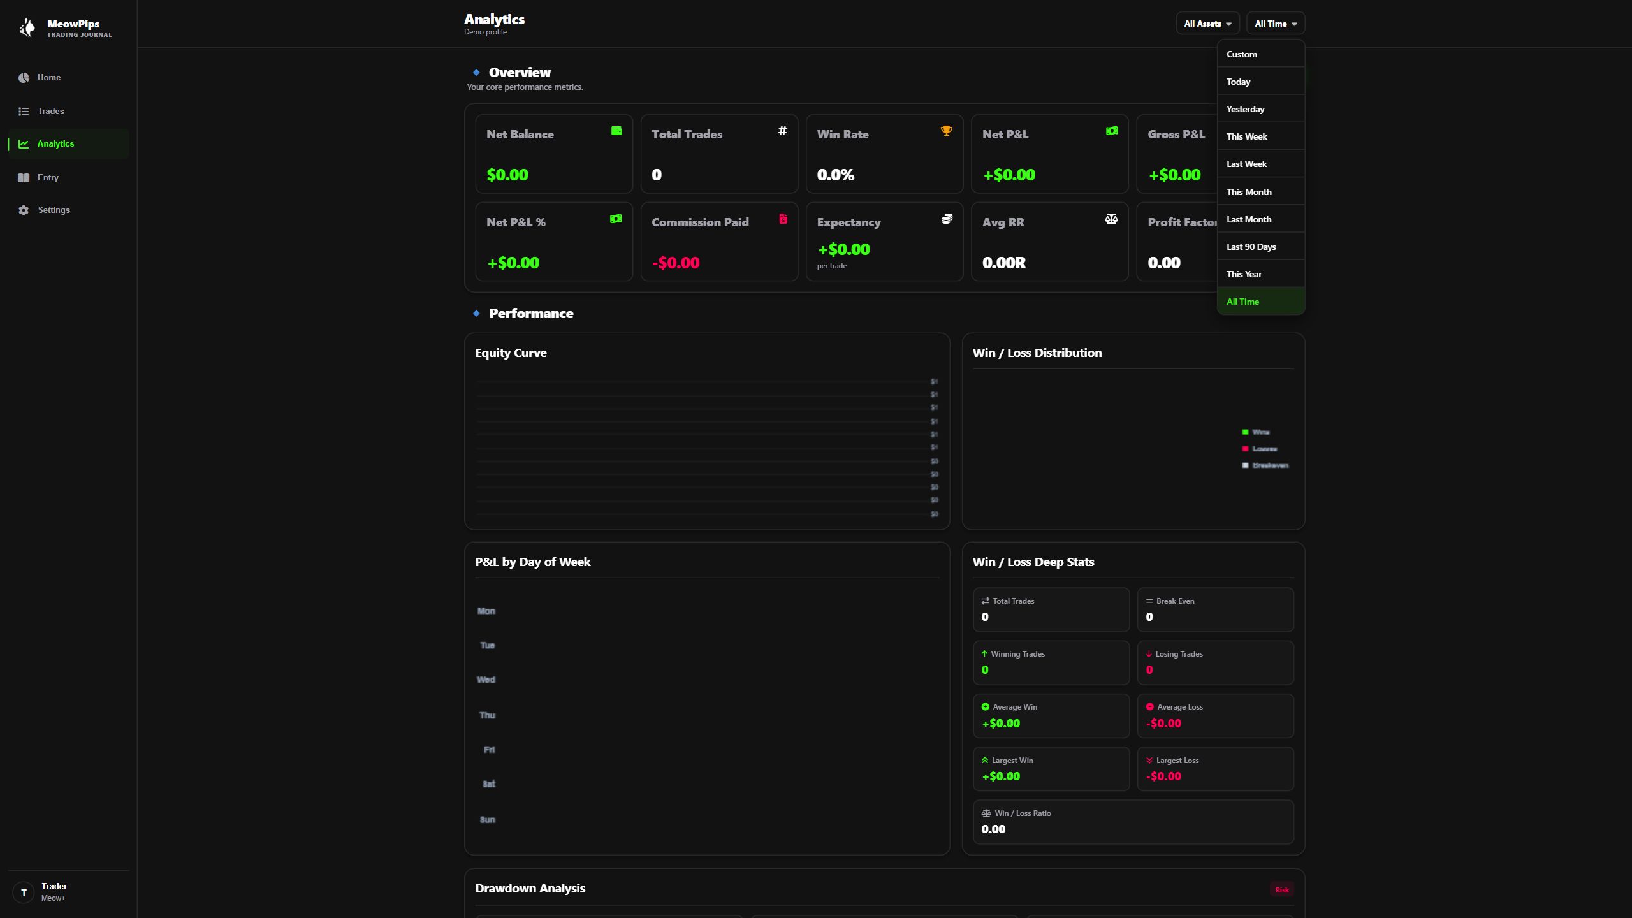Click the wallet icon on Net Balance card
The image size is (1632, 918).
[x=616, y=131]
